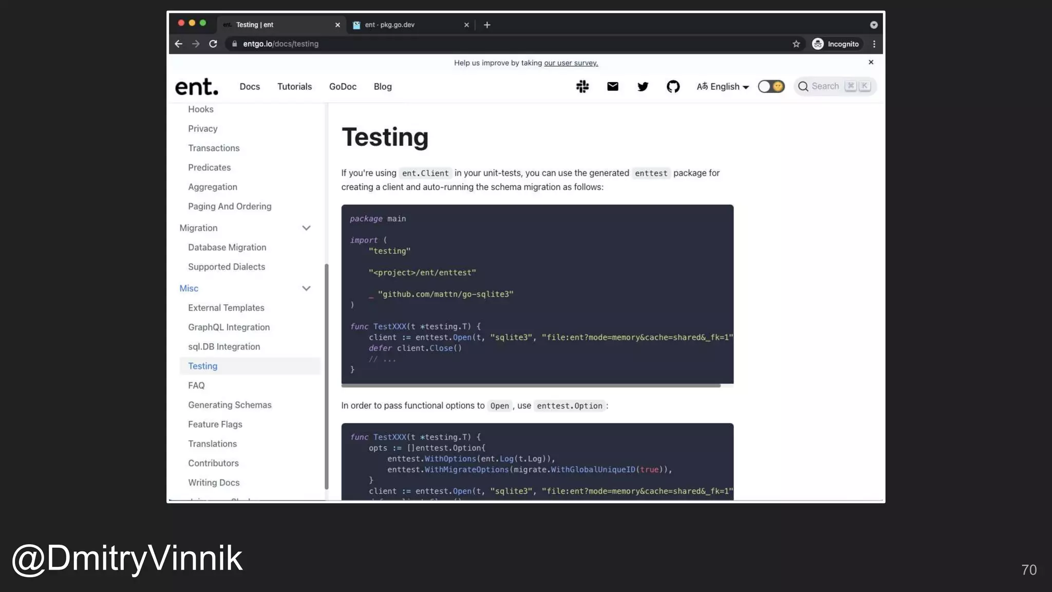Open the Slack community icon
Screen dimensions: 1052x592
tap(582, 86)
